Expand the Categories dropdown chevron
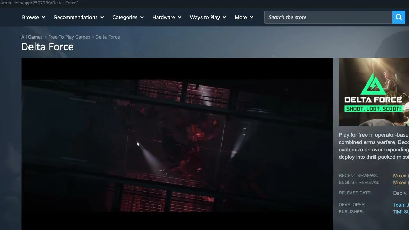Viewport: 409px width, 230px height. coord(142,17)
